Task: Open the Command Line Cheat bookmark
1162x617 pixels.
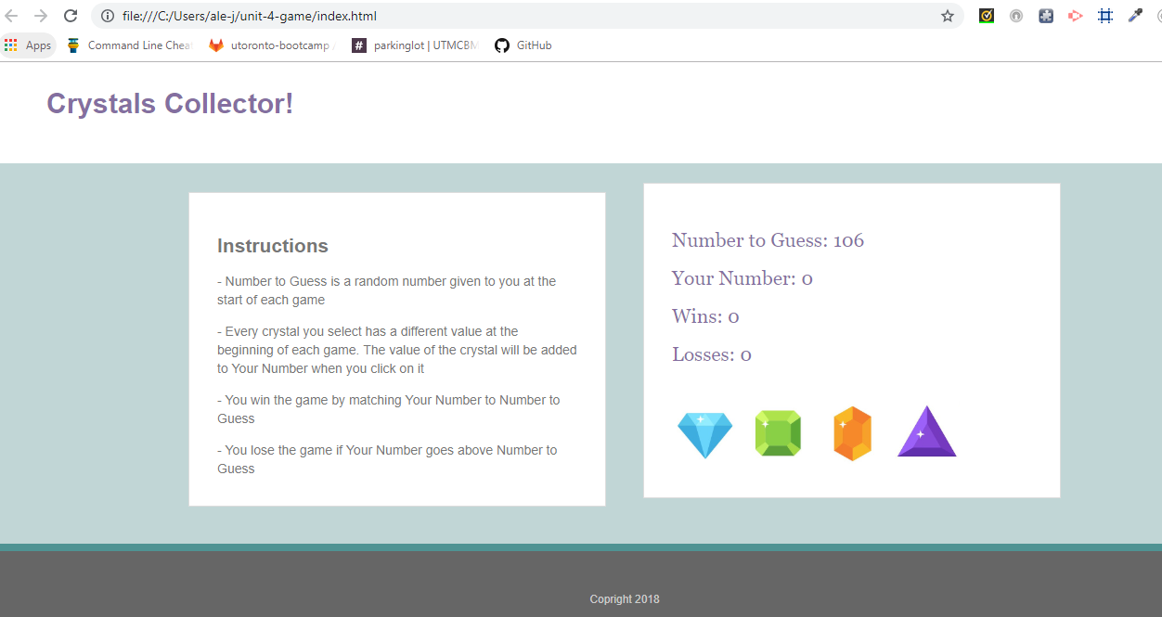Action: coord(129,45)
